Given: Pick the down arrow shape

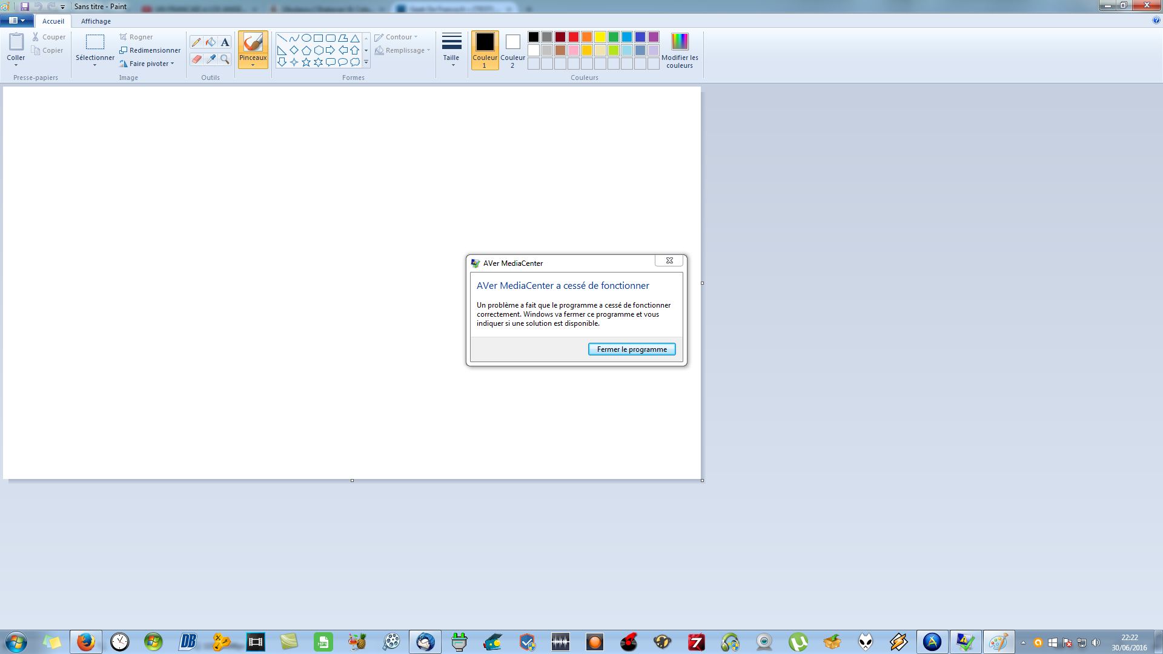Looking at the screenshot, I should coord(282,62).
